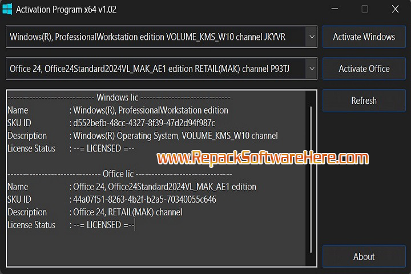Expand the Windows edition dropdown arrow
Image resolution: width=411 pixels, height=274 pixels.
click(x=312, y=37)
